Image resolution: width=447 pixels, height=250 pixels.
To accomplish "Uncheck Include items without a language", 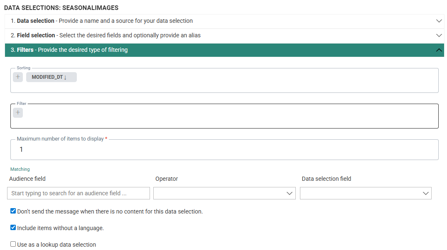I will [13, 228].
